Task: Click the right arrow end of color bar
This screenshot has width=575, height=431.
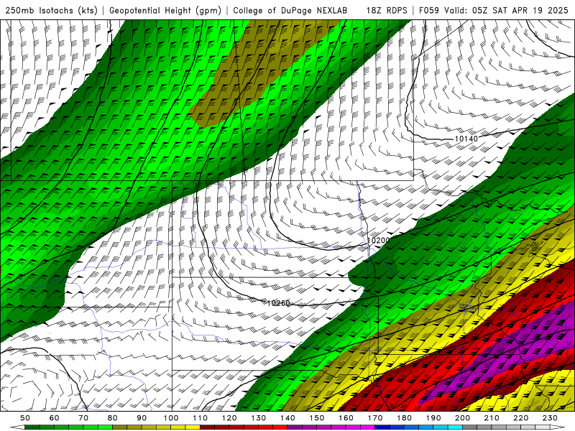Action: [x=558, y=427]
